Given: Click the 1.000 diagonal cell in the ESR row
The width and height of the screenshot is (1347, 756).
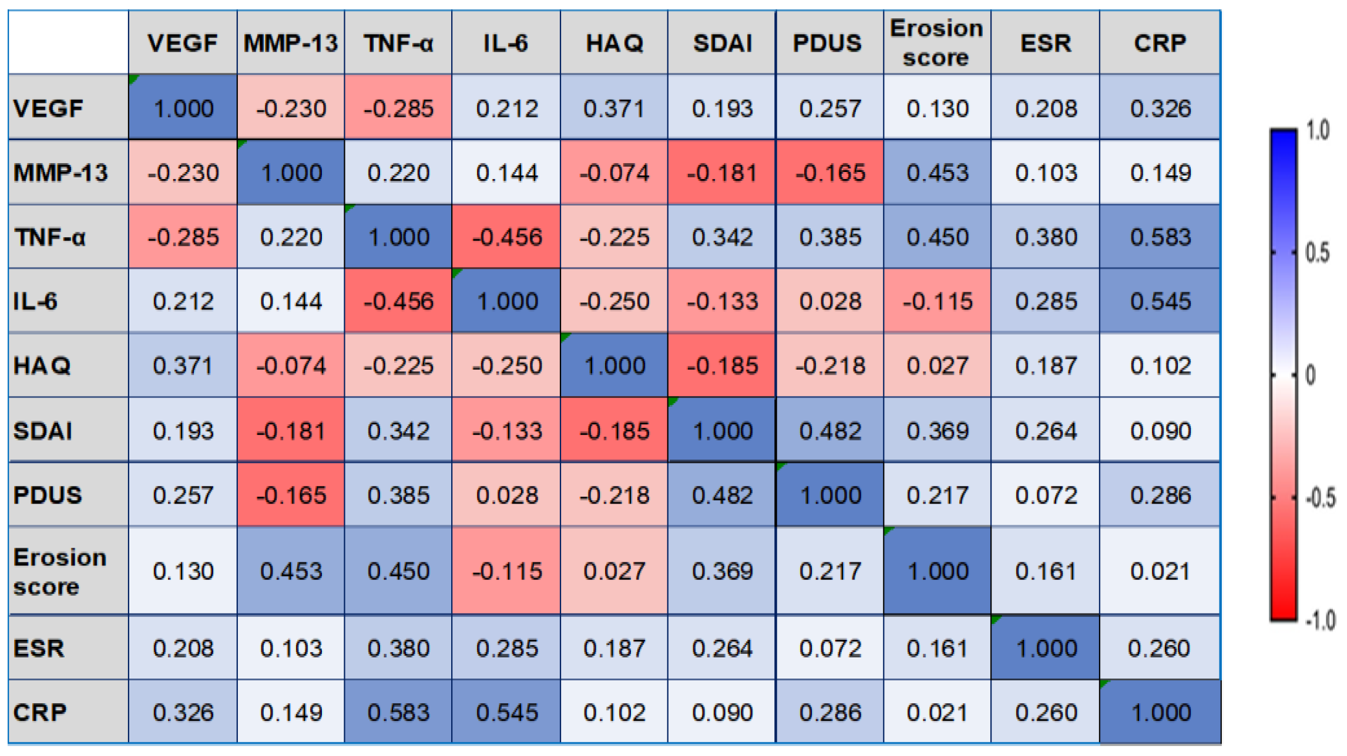Looking at the screenshot, I should 1045,648.
